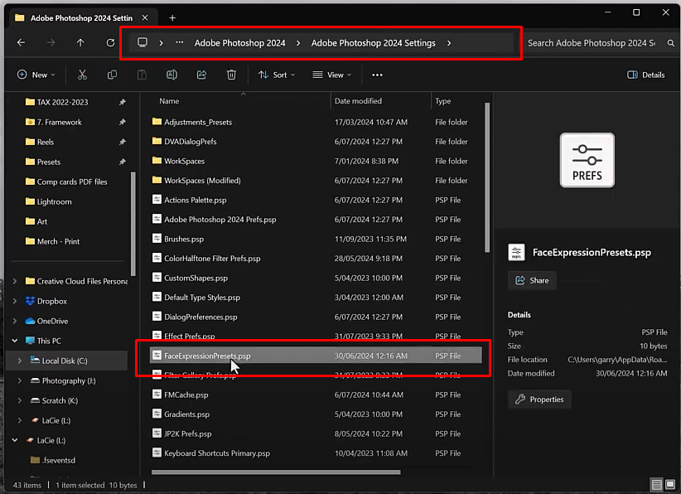Click the Cut scissors icon

[x=82, y=75]
